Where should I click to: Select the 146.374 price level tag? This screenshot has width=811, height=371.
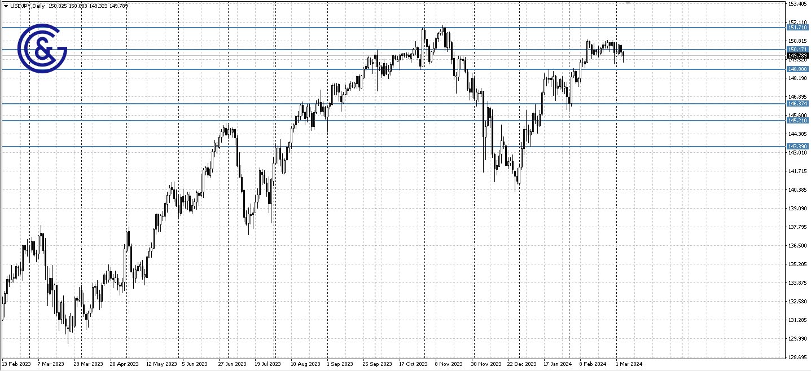(x=797, y=104)
